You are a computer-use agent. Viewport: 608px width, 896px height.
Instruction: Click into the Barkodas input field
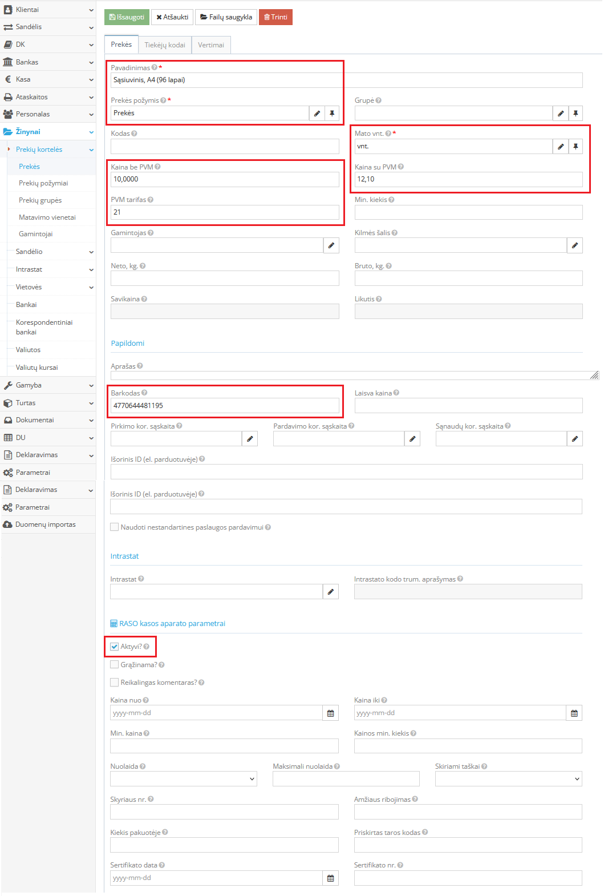tap(225, 406)
